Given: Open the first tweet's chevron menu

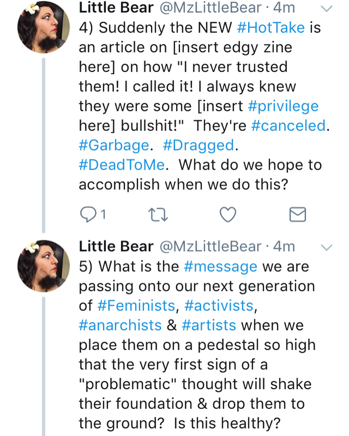Looking at the screenshot, I should [327, 9].
